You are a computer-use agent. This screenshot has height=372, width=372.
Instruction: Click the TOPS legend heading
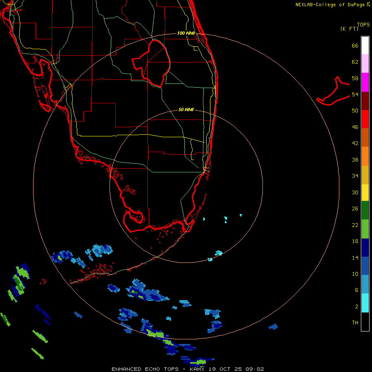[363, 24]
